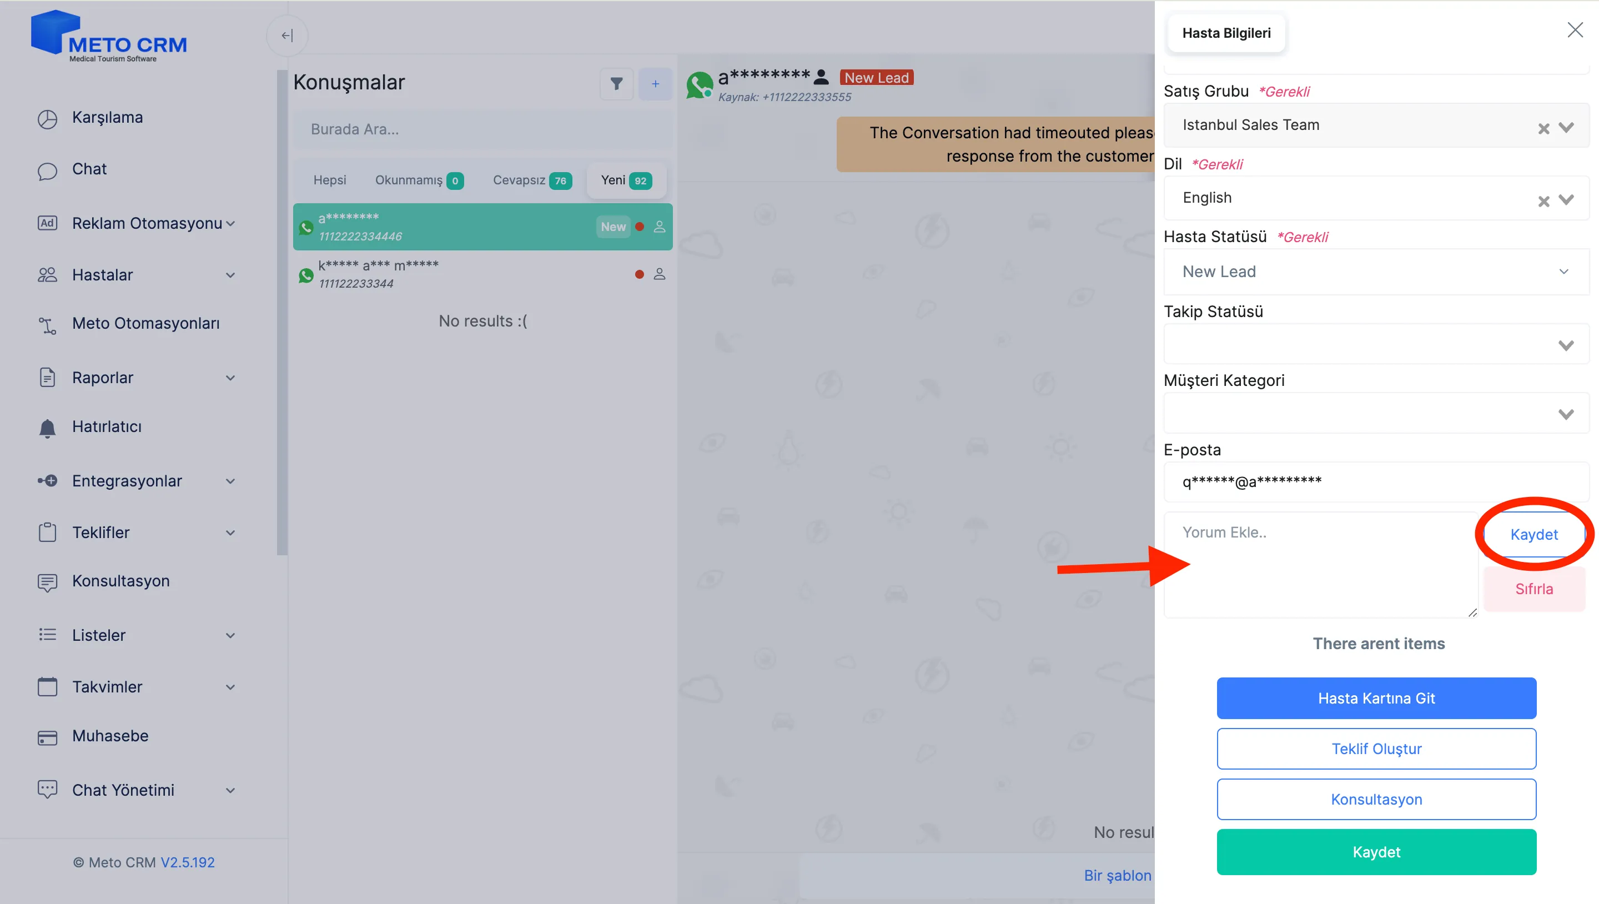Open the Hatırlatıcı bell icon
The image size is (1599, 904).
click(47, 427)
